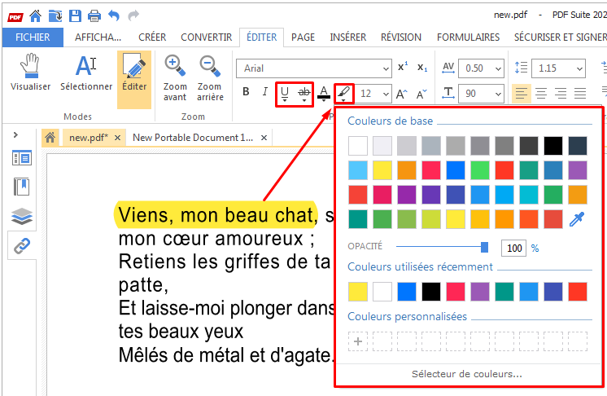Switch to RÉVISION ribbon tab
Screen dimensions: 607x396
pyautogui.click(x=400, y=37)
